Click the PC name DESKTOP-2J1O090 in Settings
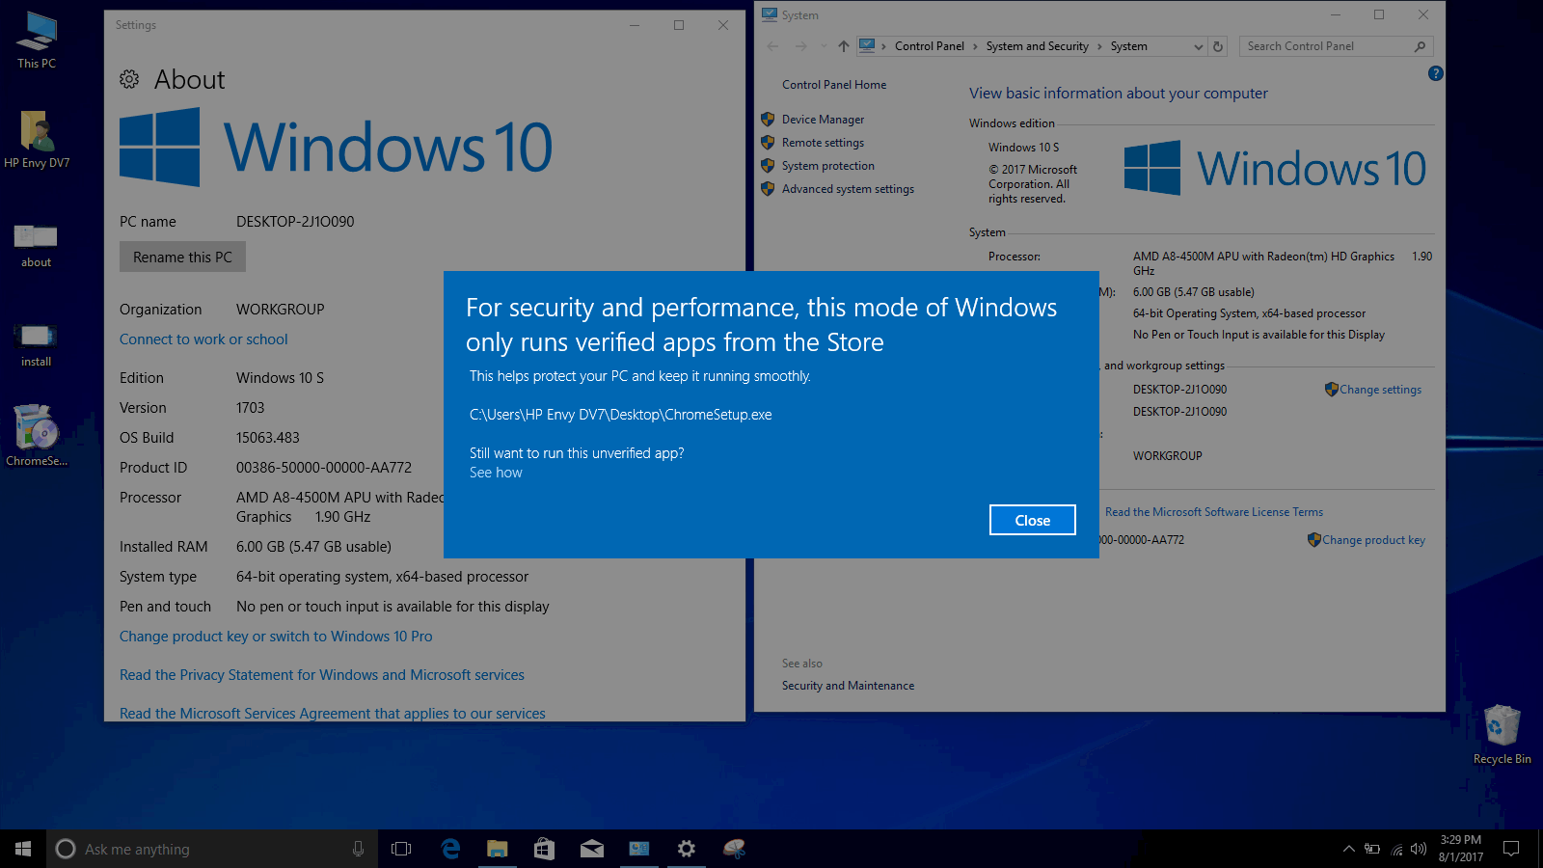Viewport: 1543px width, 868px height. (x=295, y=222)
